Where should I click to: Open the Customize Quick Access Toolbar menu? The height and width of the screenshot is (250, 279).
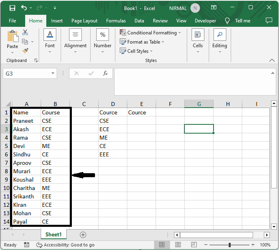pyautogui.click(x=55, y=8)
